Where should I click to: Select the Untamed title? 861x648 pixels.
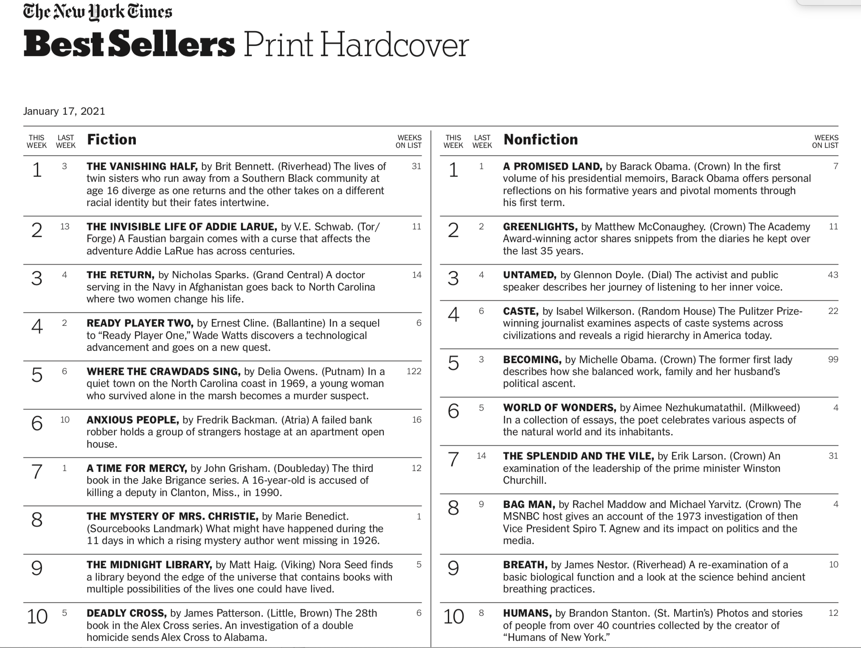tap(529, 275)
